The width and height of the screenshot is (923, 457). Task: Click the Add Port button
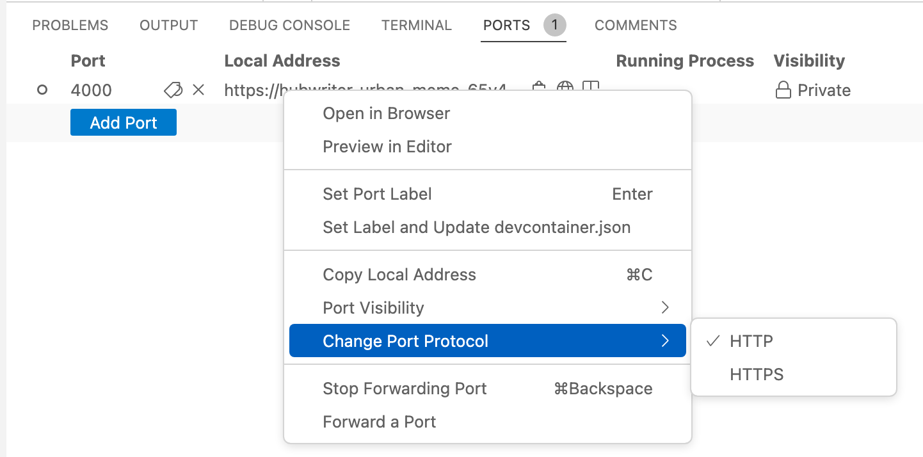pos(123,122)
